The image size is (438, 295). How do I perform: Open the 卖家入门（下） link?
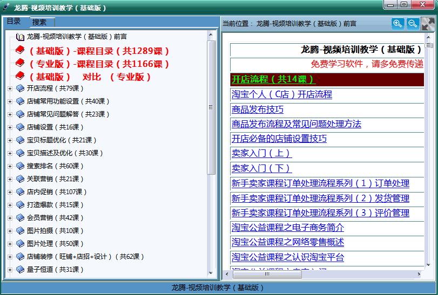pyautogui.click(x=262, y=168)
